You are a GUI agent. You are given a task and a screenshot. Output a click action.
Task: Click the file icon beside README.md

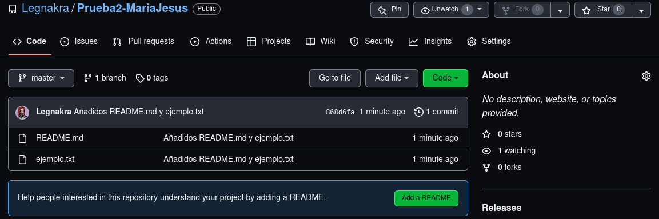click(x=22, y=138)
